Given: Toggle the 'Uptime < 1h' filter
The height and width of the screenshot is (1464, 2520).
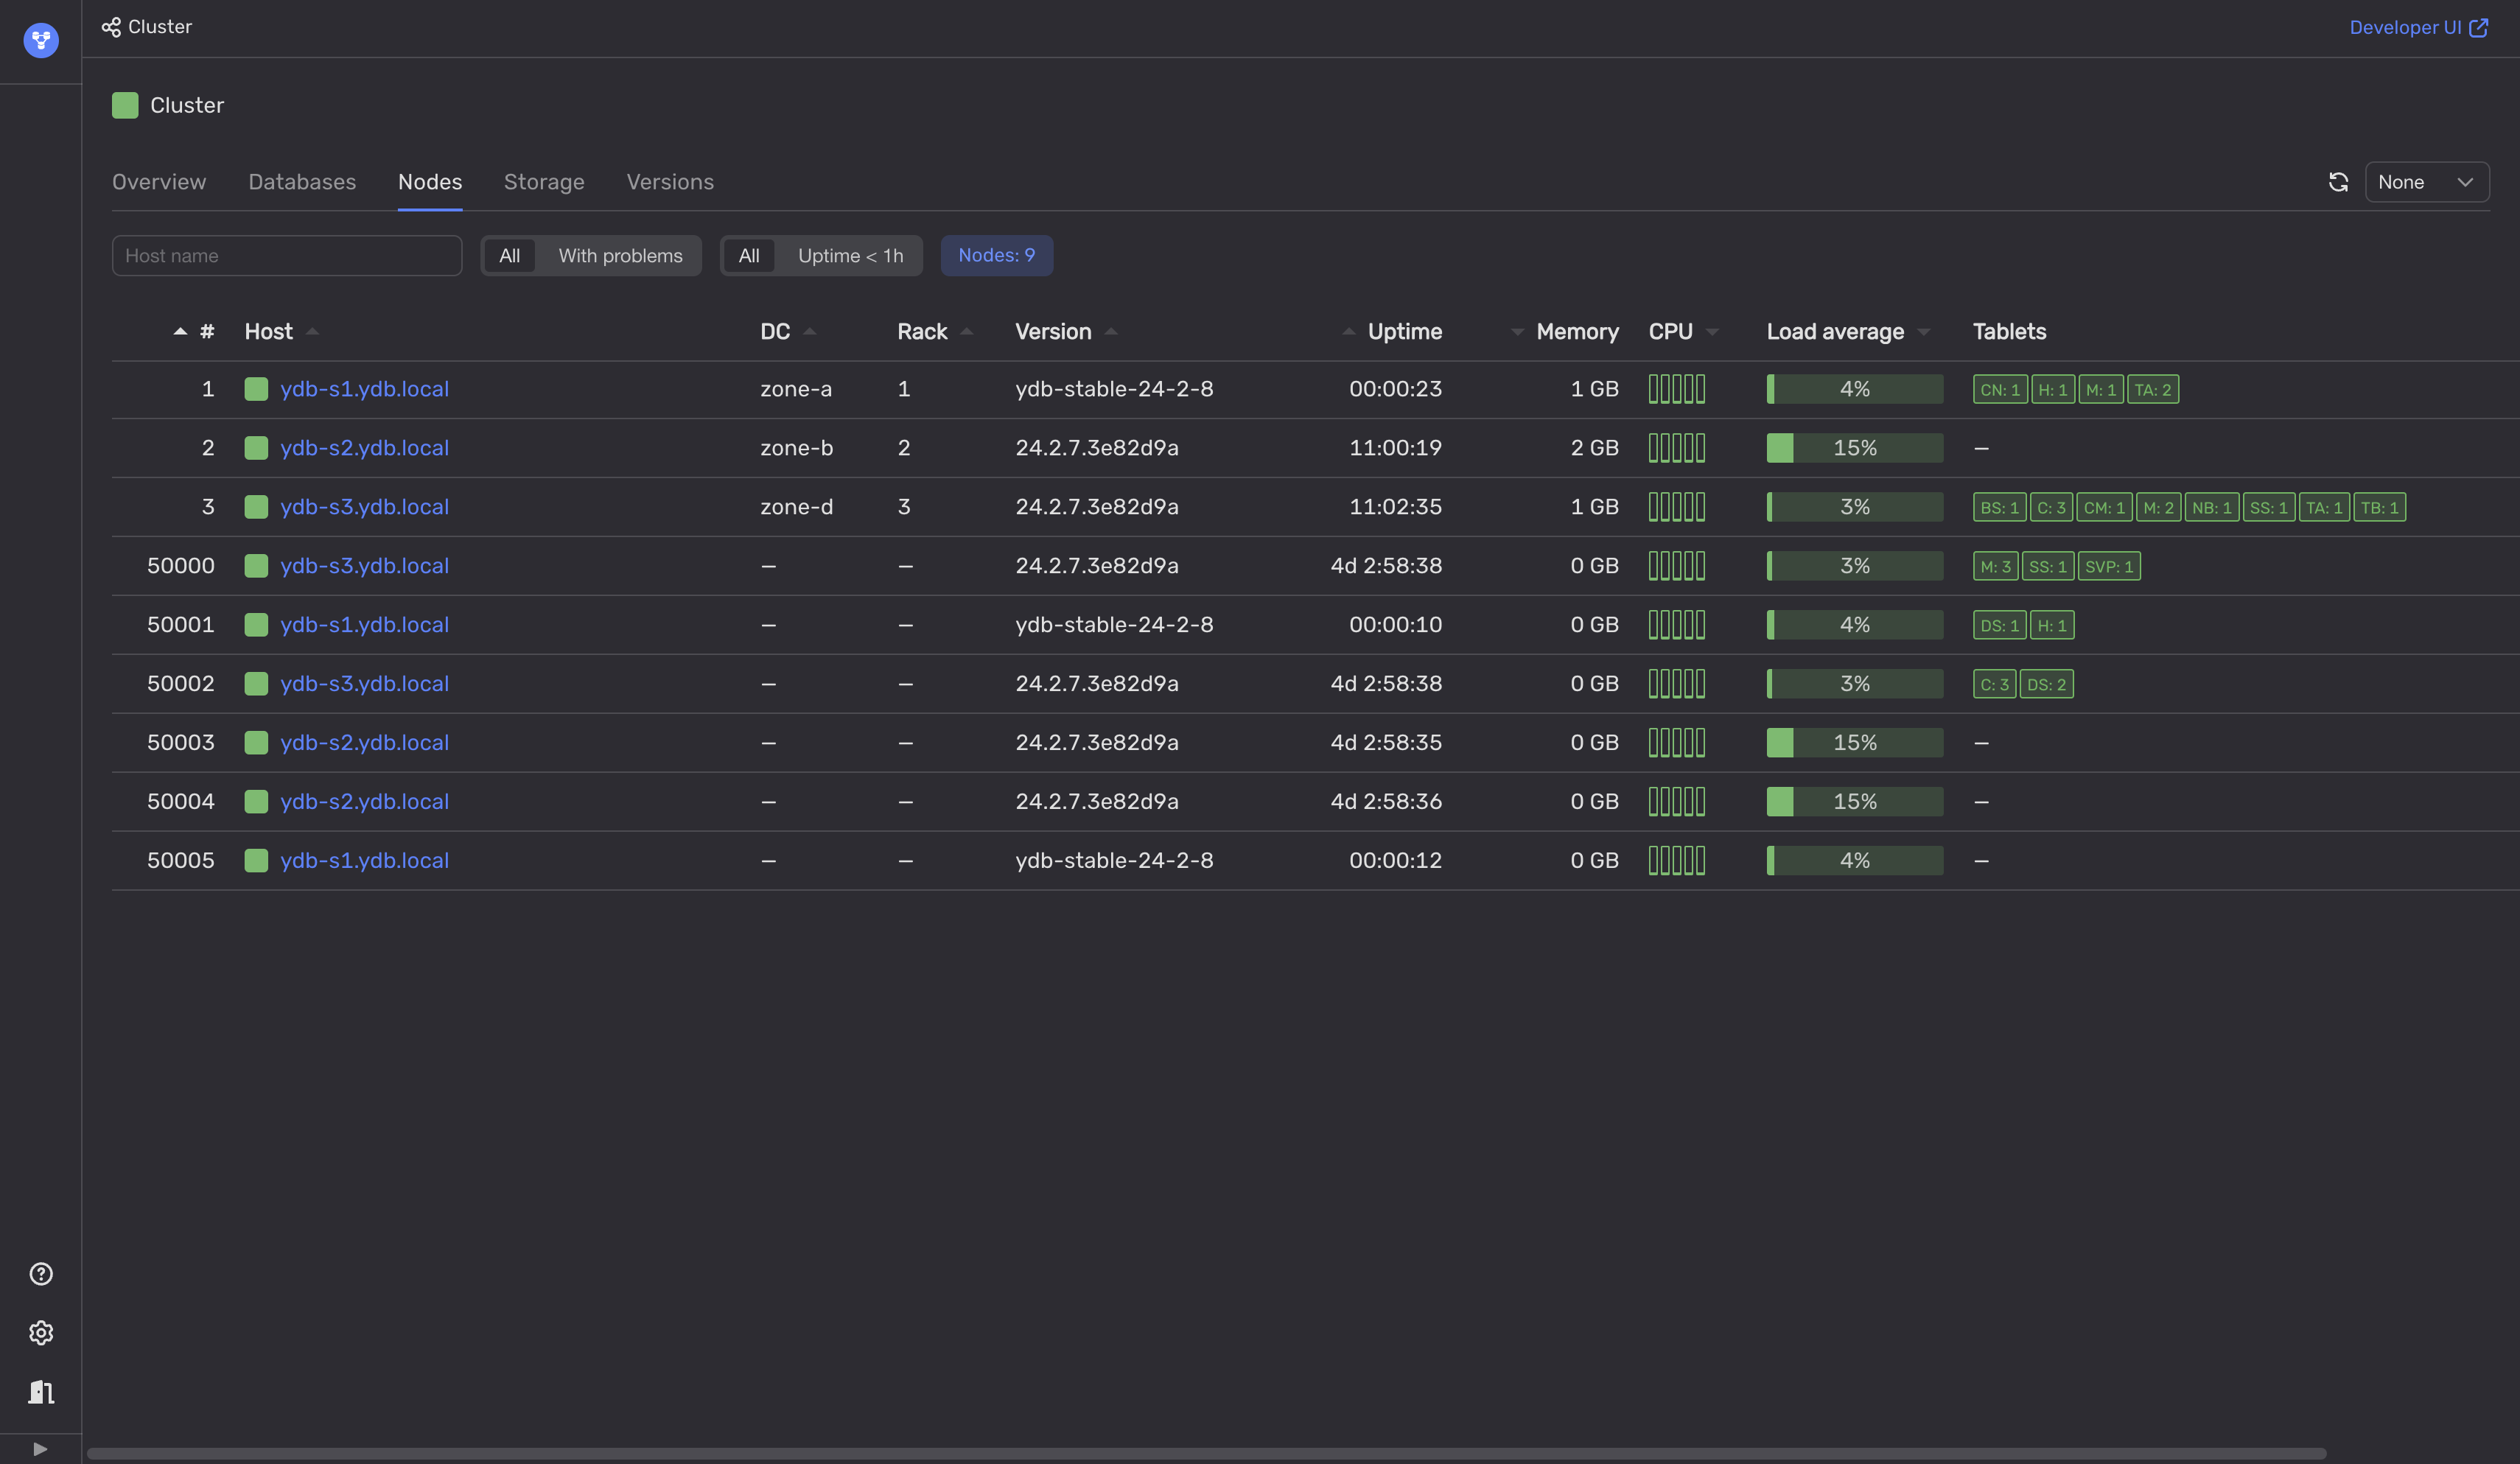Looking at the screenshot, I should click(x=850, y=256).
